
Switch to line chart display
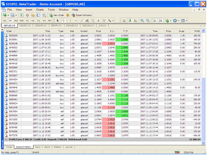(135, 21)
